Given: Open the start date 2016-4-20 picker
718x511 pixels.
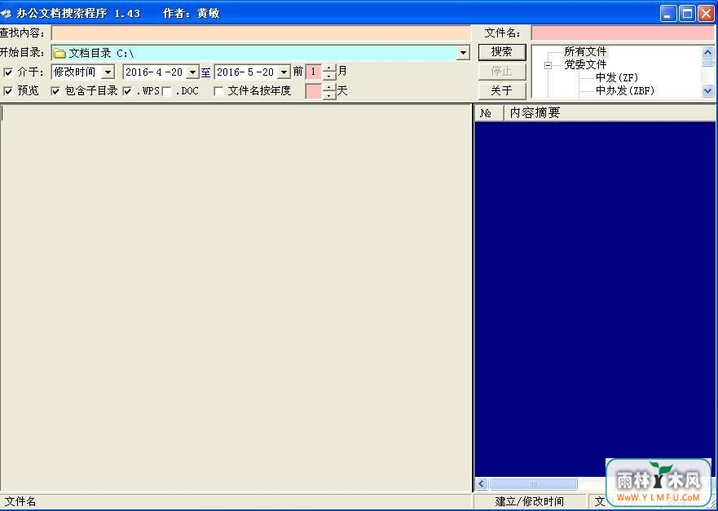Looking at the screenshot, I should [x=193, y=72].
